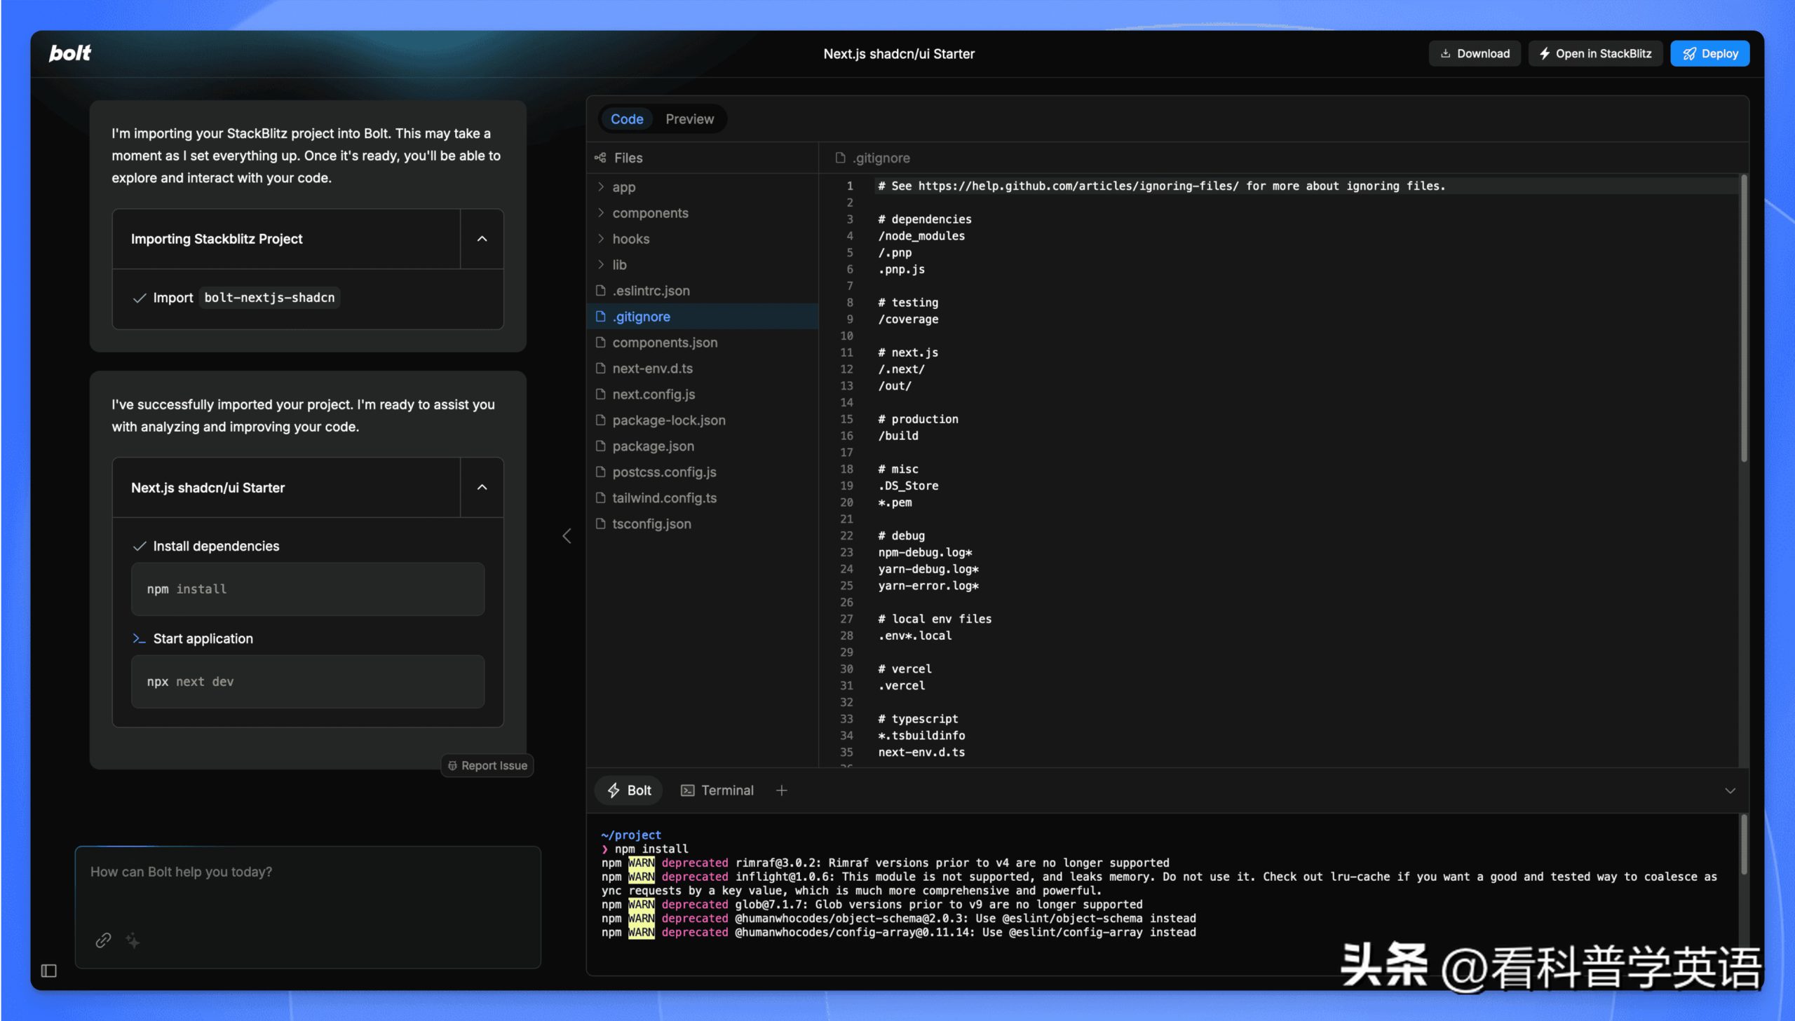1795x1021 pixels.
Task: Collapse the chat panel with left arrow
Action: click(567, 537)
